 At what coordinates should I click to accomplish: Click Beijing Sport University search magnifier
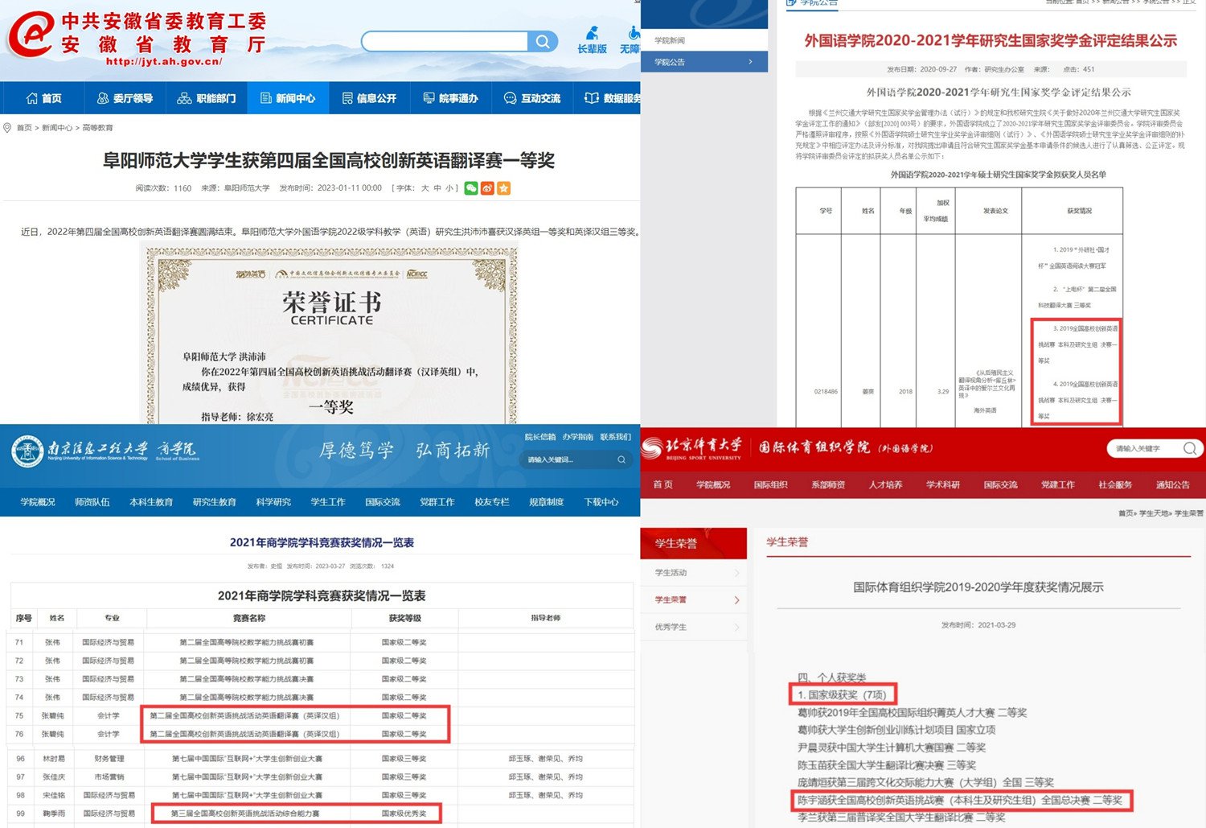pyautogui.click(x=1190, y=448)
